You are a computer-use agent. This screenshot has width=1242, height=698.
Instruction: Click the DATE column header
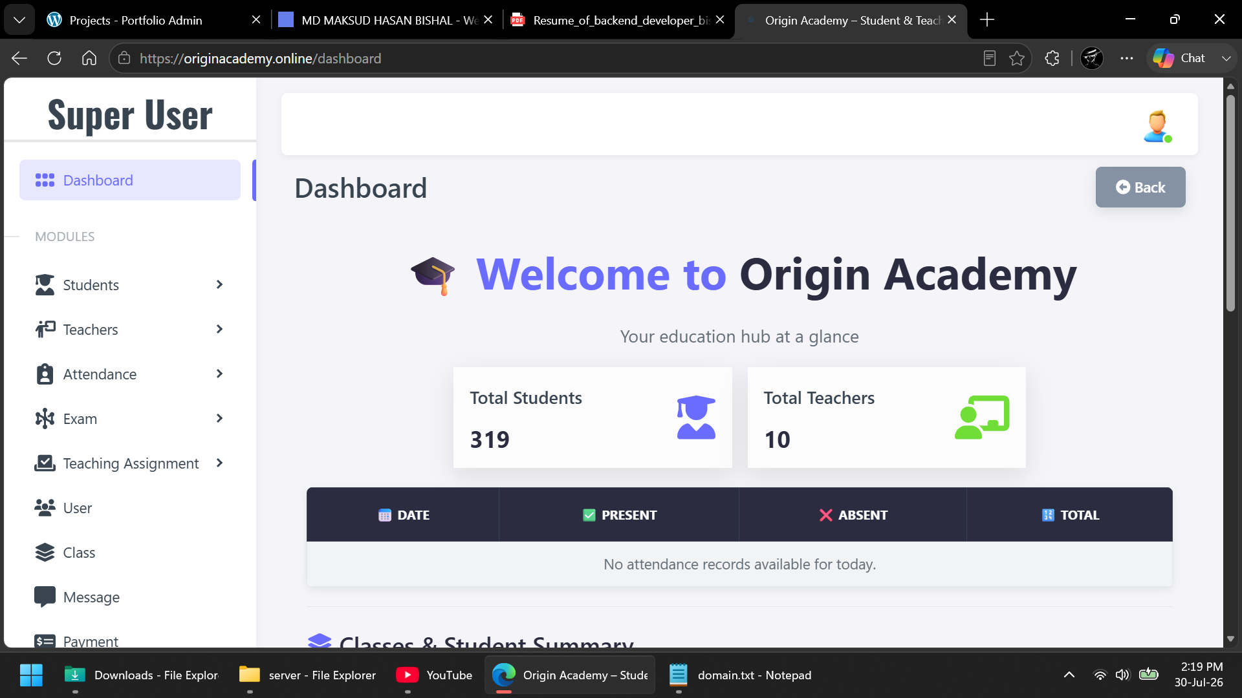pos(403,515)
